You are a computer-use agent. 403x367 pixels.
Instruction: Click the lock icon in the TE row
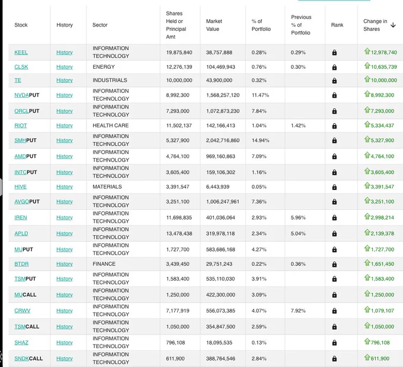[x=334, y=81]
